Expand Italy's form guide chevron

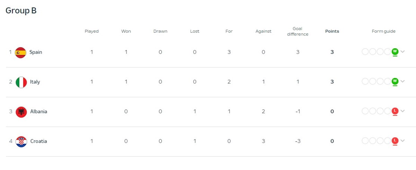click(402, 81)
